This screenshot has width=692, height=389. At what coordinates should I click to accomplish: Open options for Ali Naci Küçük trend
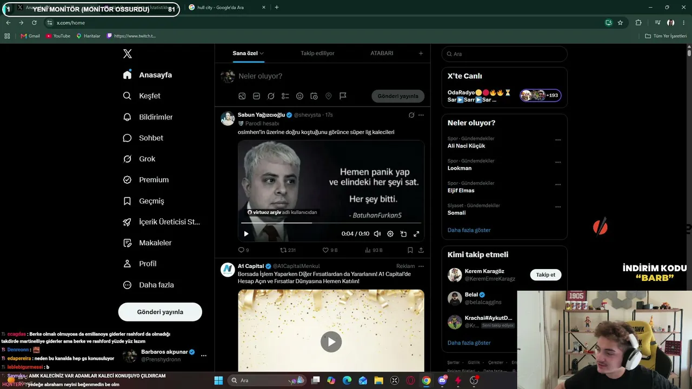tap(558, 140)
